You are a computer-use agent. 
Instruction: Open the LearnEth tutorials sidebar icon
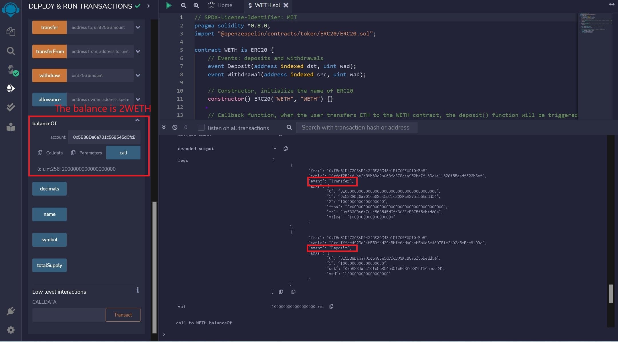(11, 127)
